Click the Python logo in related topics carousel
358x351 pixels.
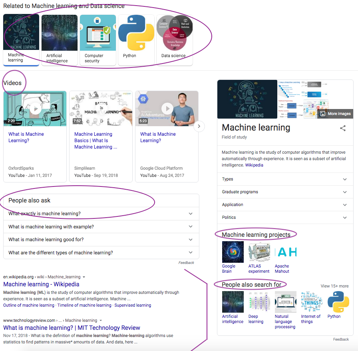136,32
